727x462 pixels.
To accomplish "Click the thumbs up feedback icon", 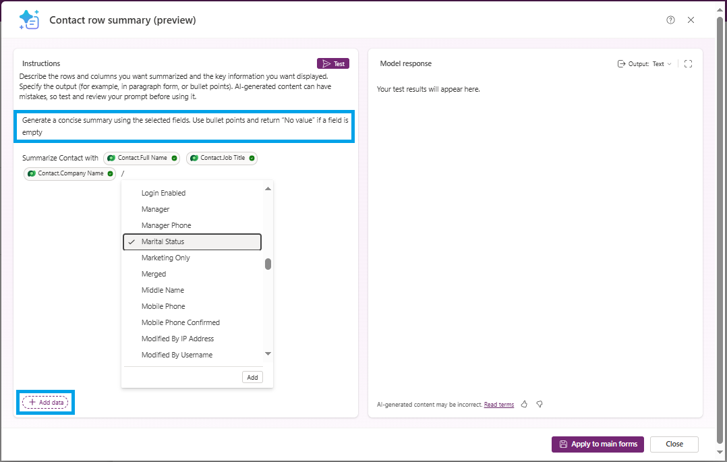I will pos(524,404).
